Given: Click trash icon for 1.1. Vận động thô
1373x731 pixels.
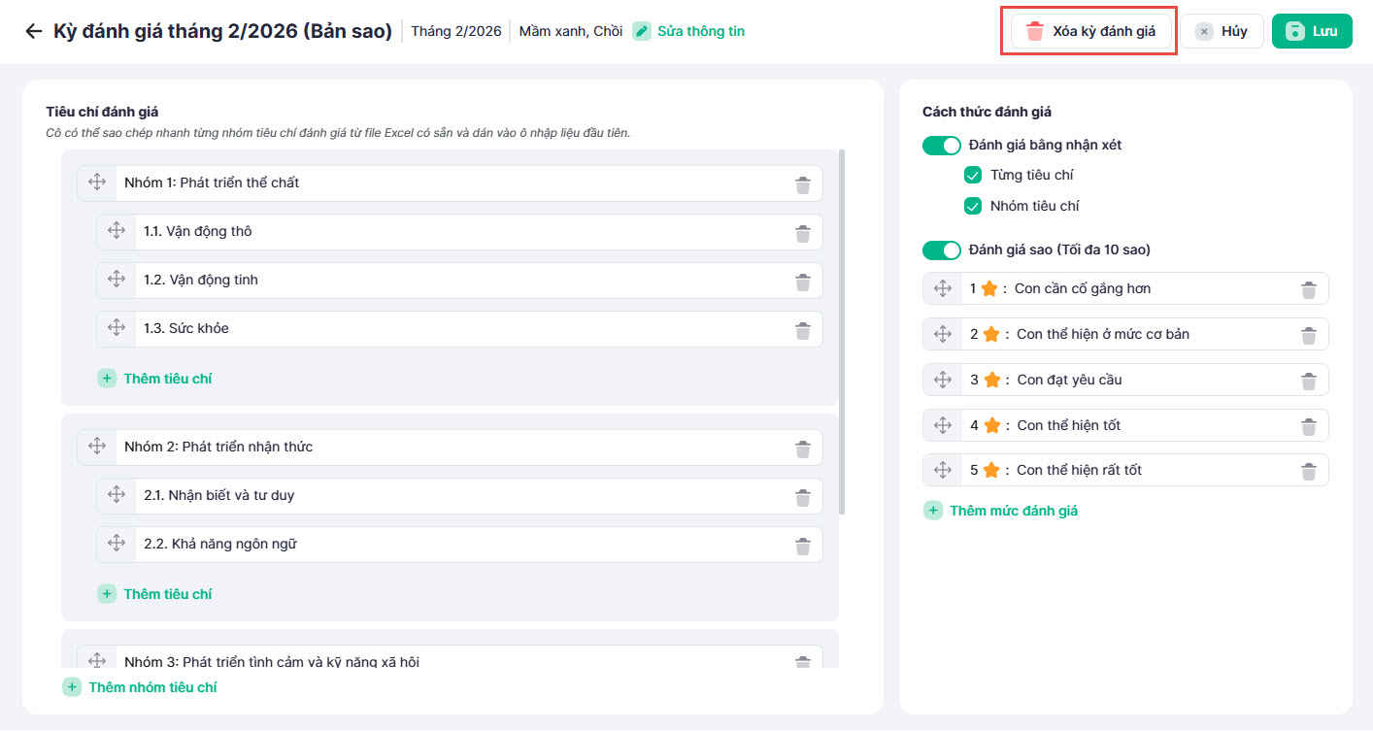Looking at the screenshot, I should point(802,233).
